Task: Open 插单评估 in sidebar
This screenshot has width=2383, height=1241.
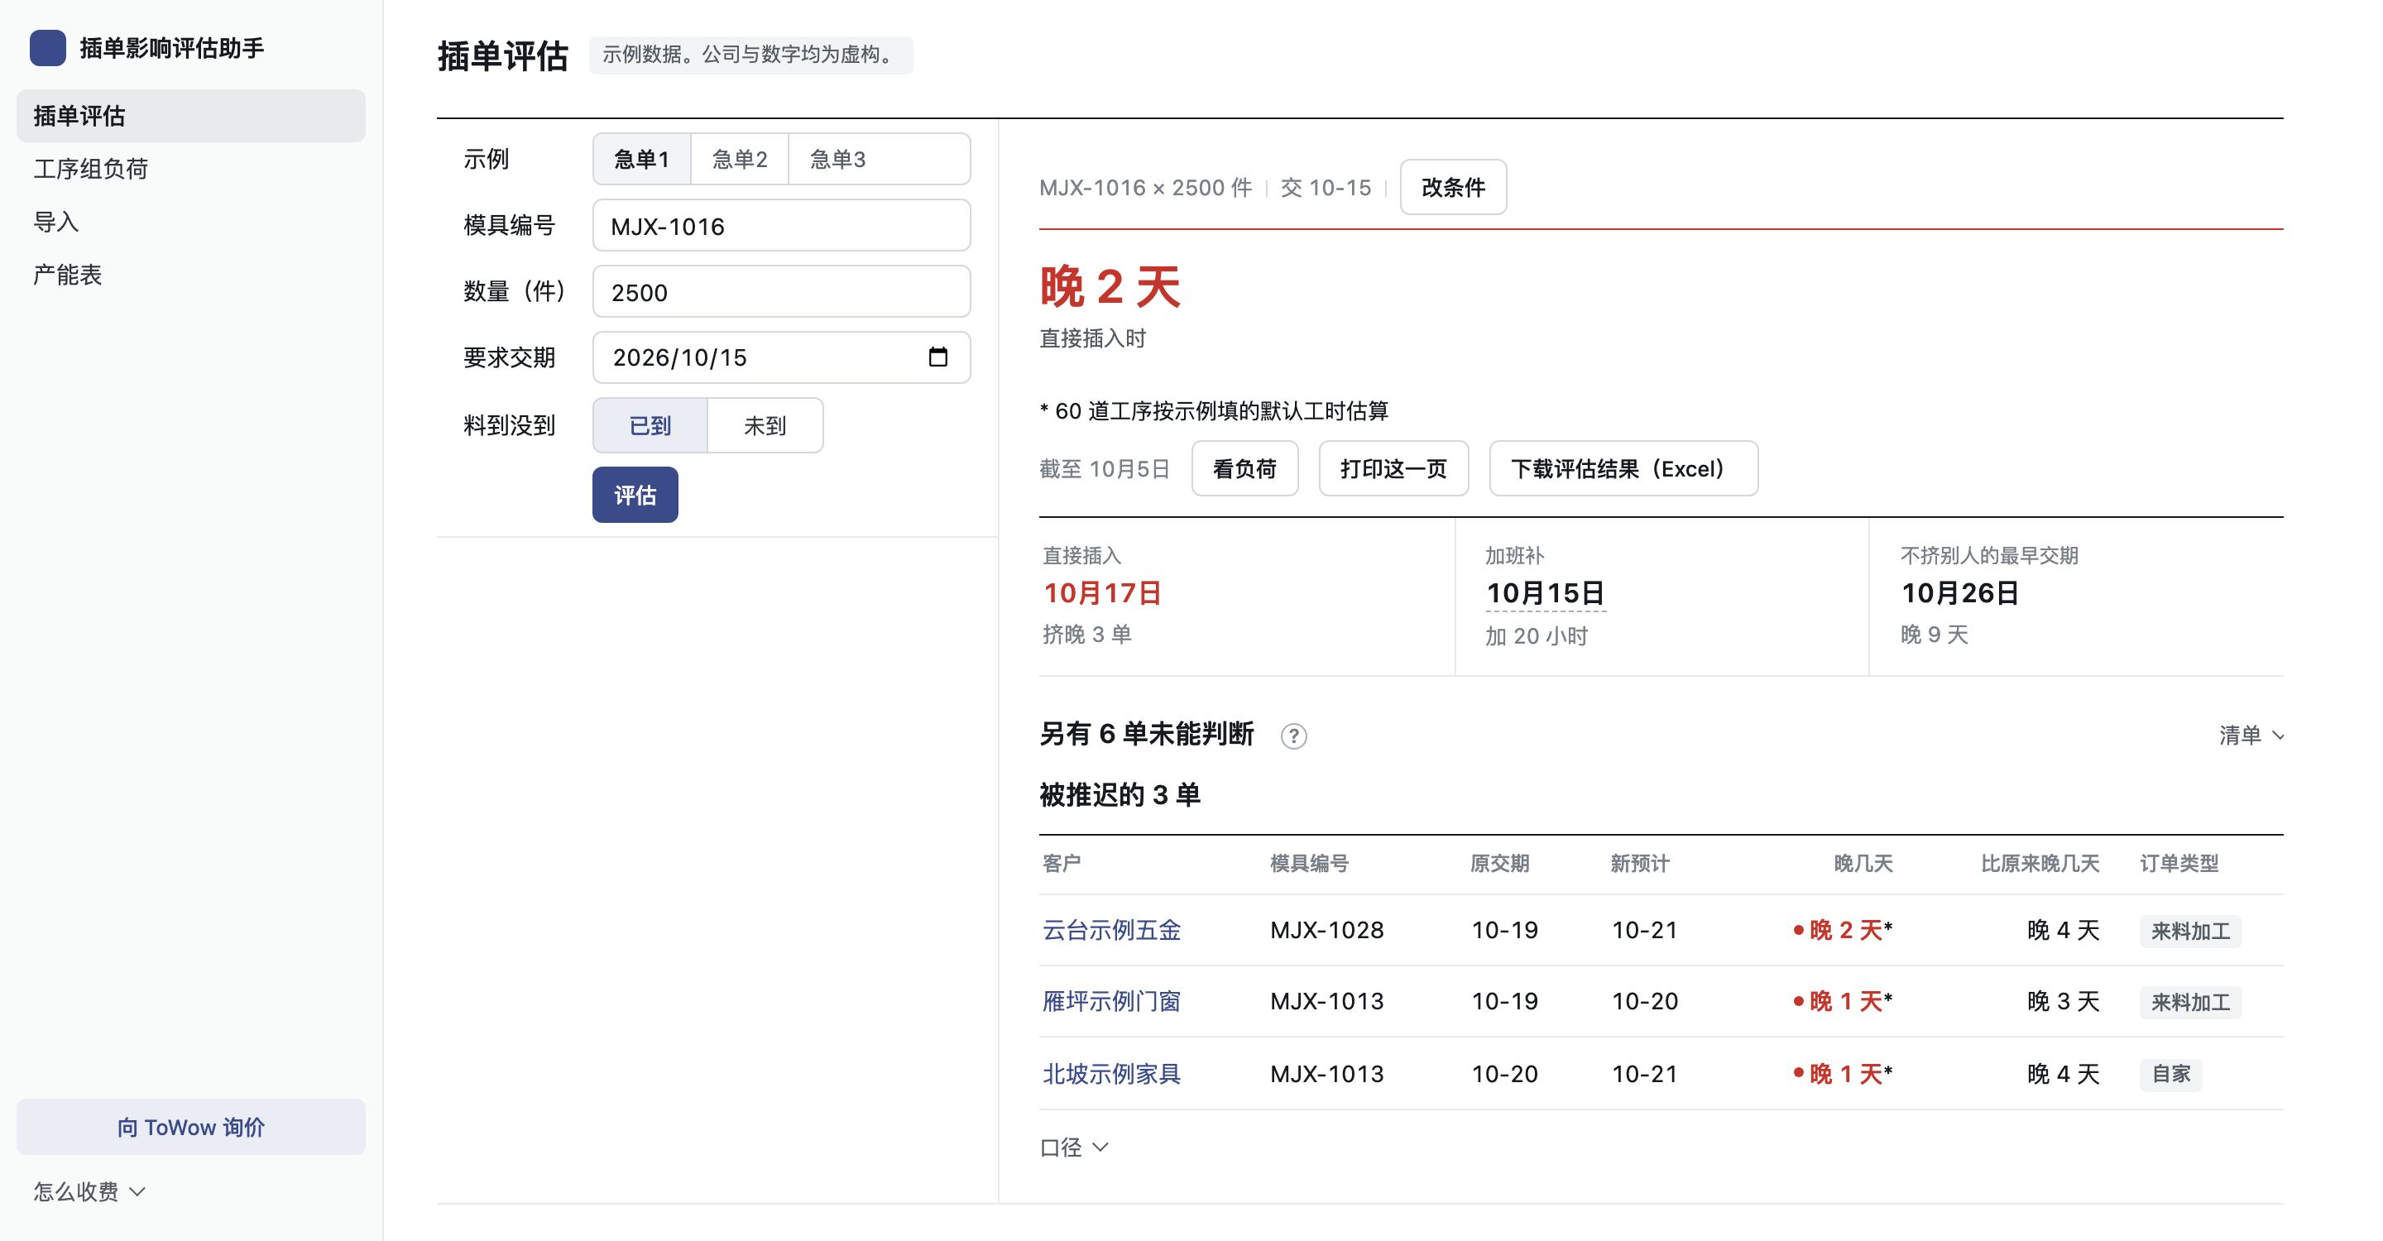Action: (x=190, y=116)
